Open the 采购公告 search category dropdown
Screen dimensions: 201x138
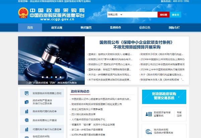click(115, 15)
